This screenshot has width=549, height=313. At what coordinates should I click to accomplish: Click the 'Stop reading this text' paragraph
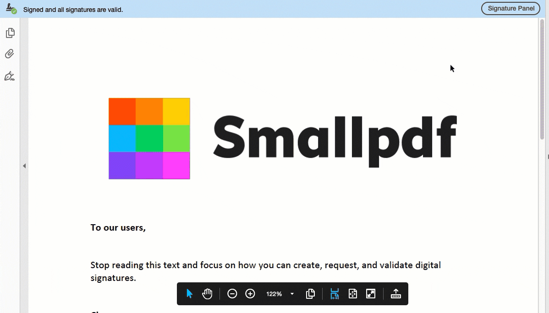265,271
